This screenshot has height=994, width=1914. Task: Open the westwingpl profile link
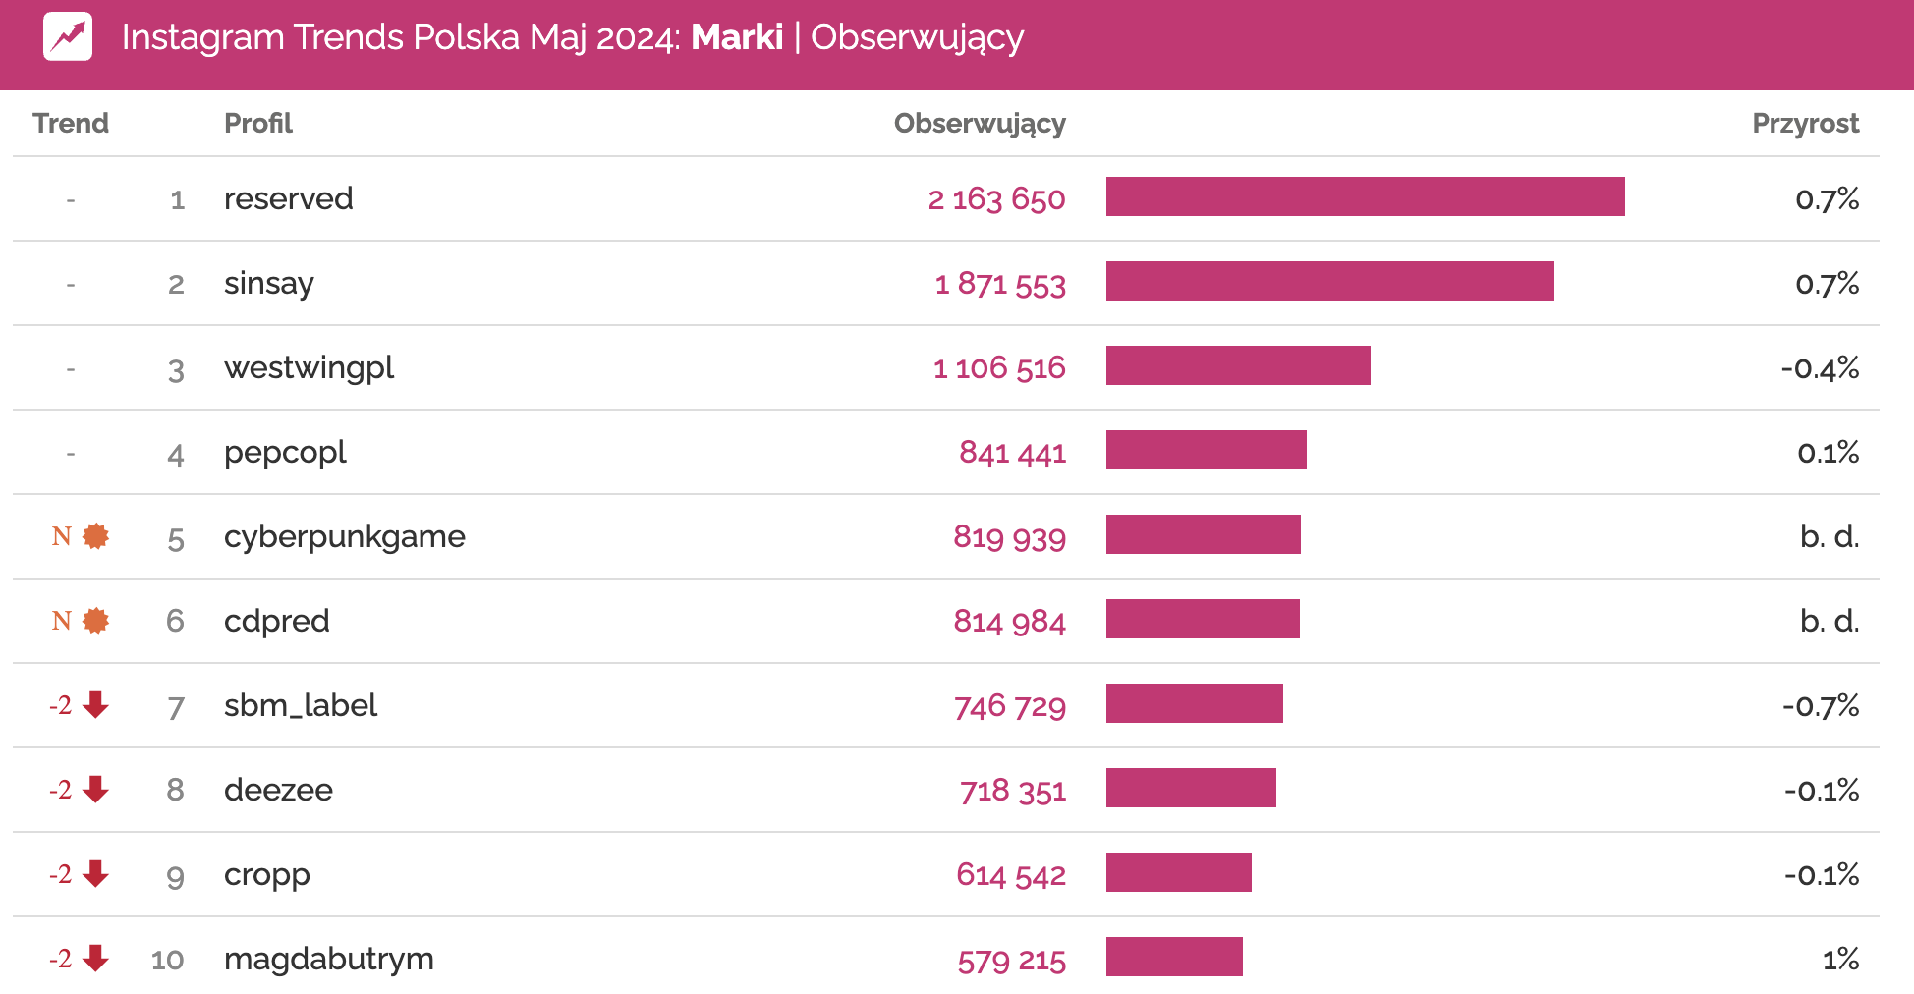pyautogui.click(x=309, y=368)
